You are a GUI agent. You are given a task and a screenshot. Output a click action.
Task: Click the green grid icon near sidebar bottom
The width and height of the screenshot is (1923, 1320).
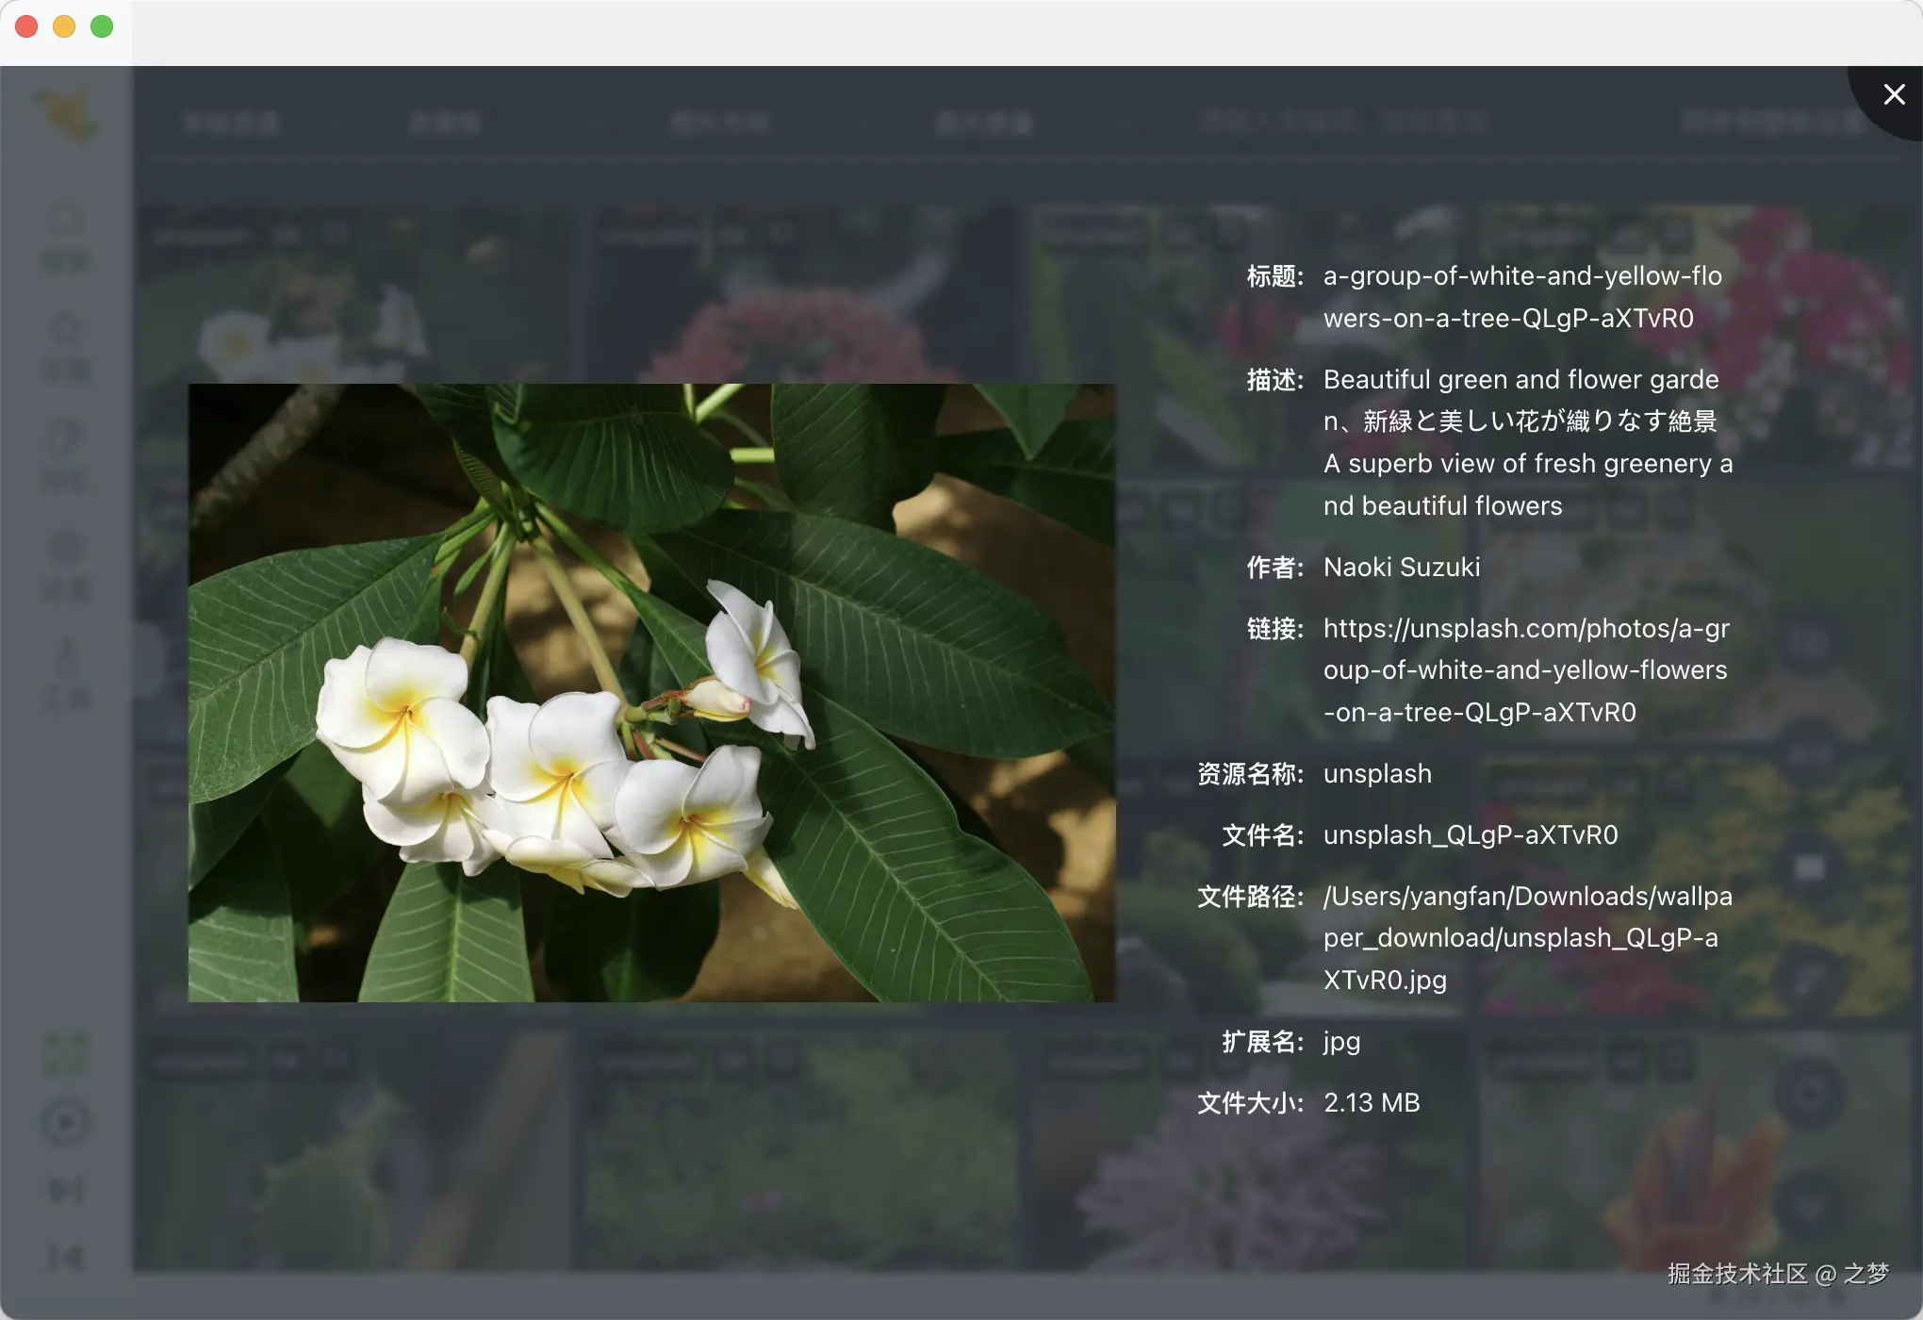pyautogui.click(x=64, y=1051)
